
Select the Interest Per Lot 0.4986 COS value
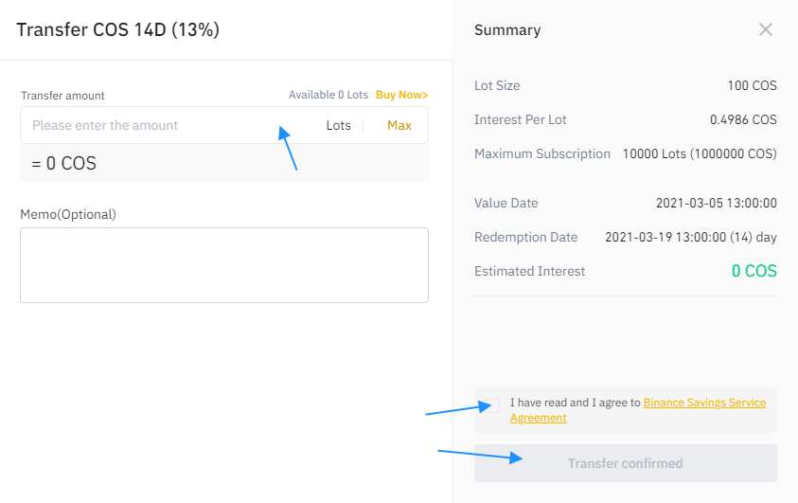pos(743,119)
